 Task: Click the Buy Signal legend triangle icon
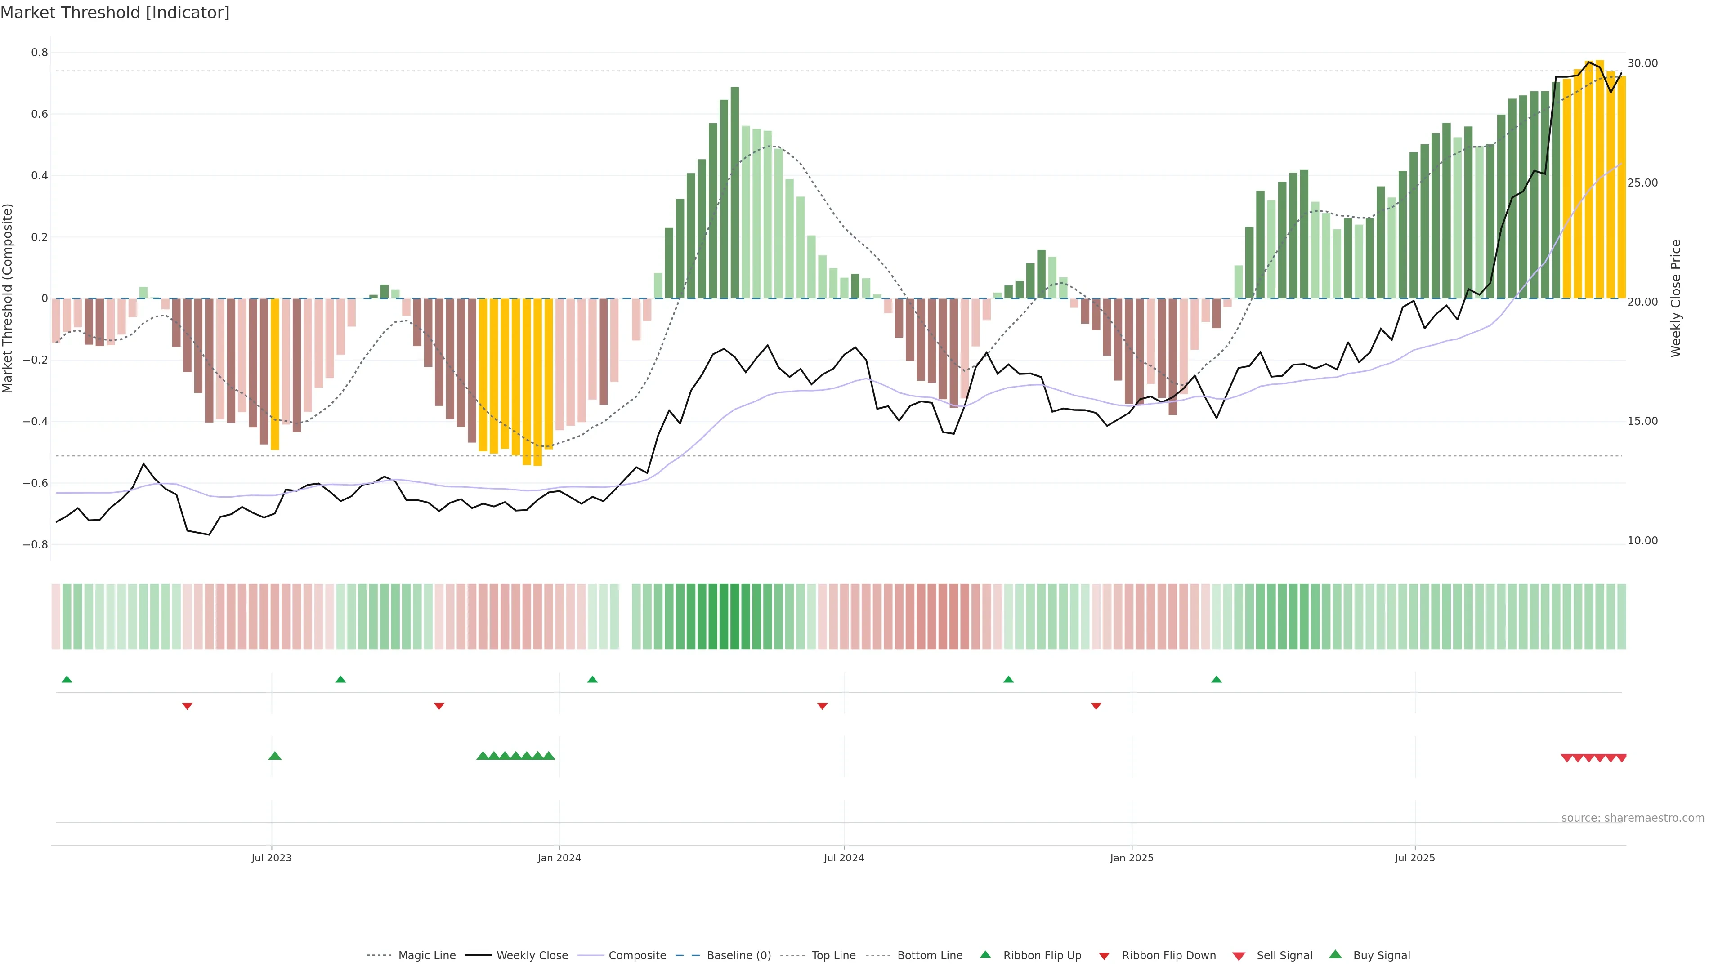click(1335, 954)
